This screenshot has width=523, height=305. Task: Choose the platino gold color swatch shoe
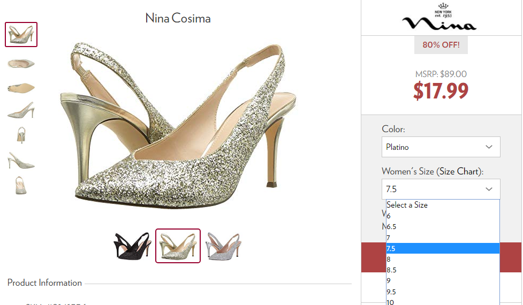[x=178, y=246]
